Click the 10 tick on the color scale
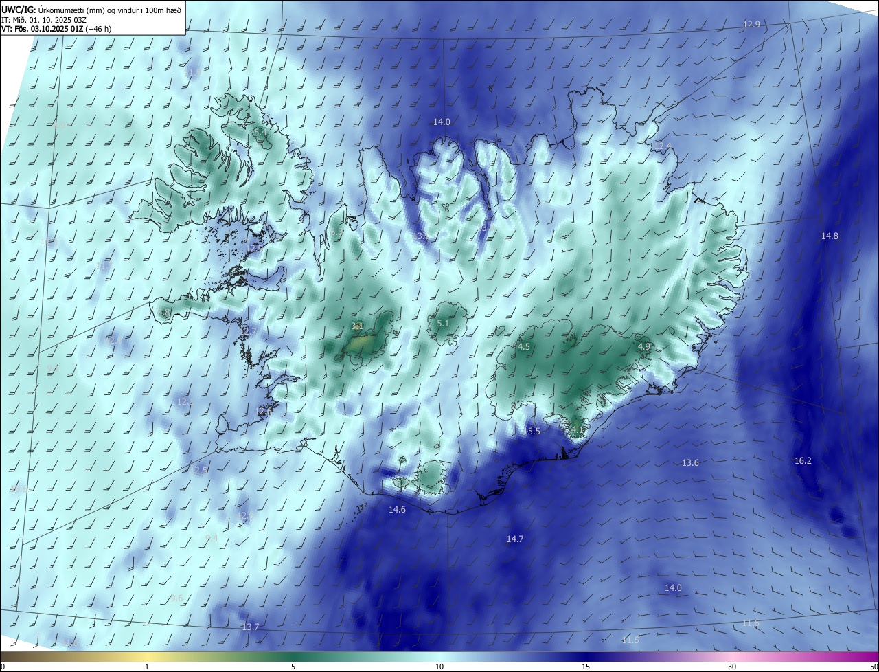 tap(439, 667)
